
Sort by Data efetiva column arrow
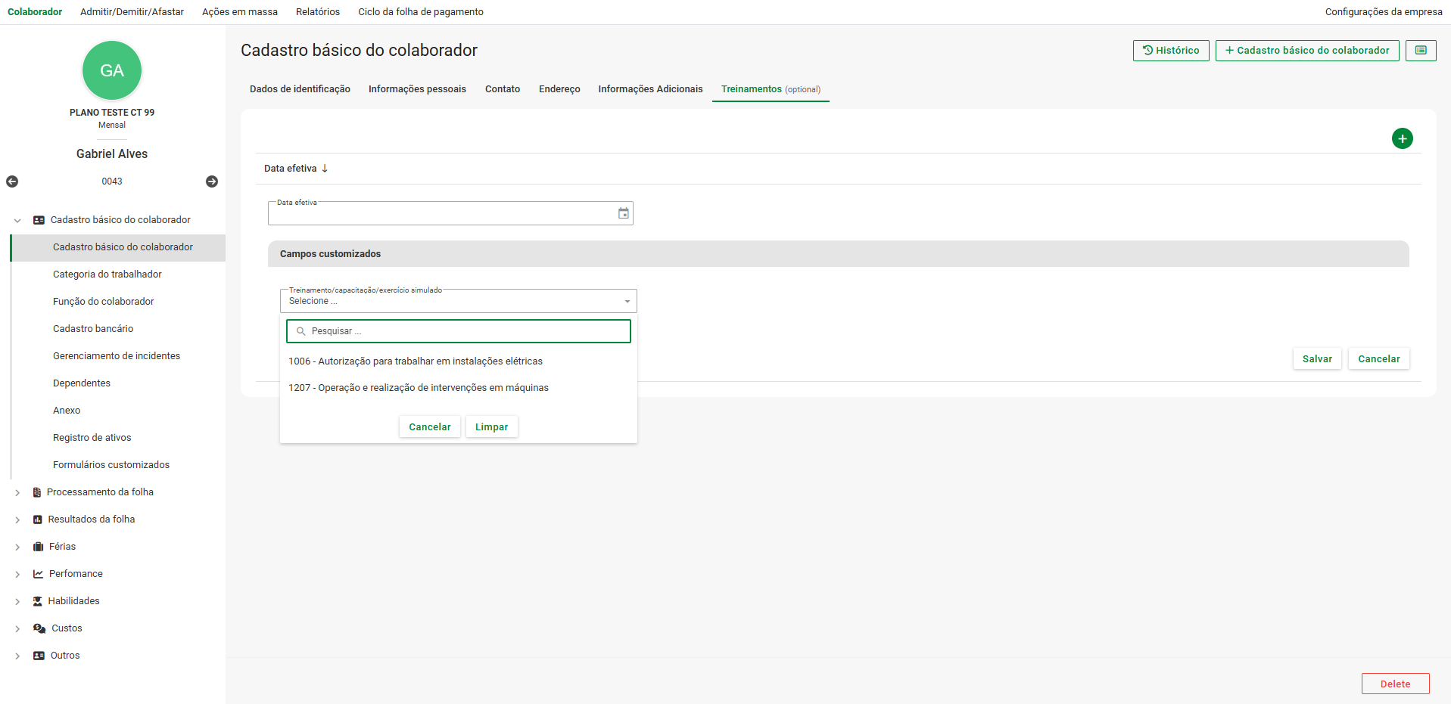pyautogui.click(x=325, y=169)
